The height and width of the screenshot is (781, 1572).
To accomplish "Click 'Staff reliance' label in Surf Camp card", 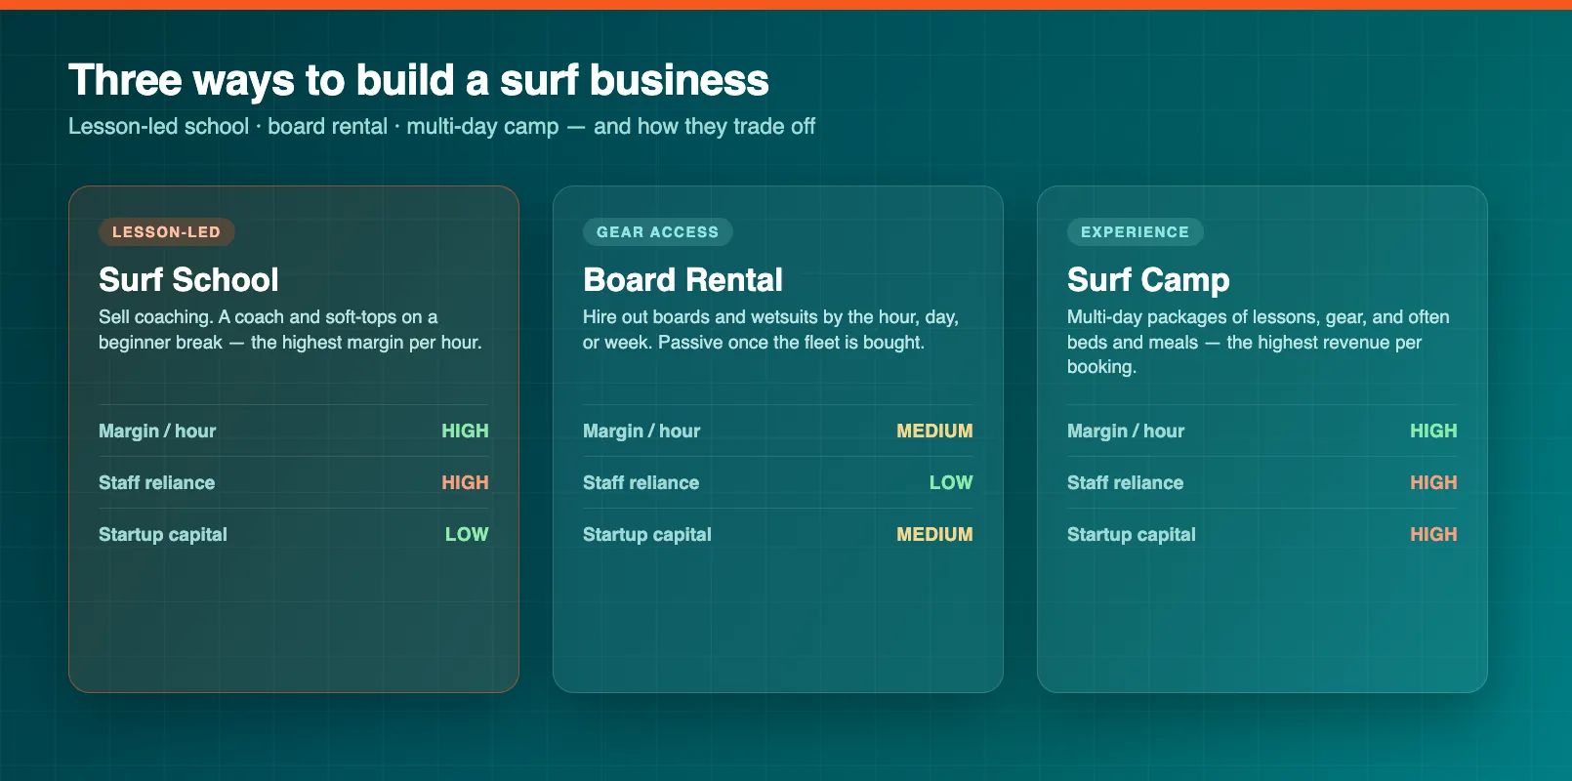I will click(1125, 483).
